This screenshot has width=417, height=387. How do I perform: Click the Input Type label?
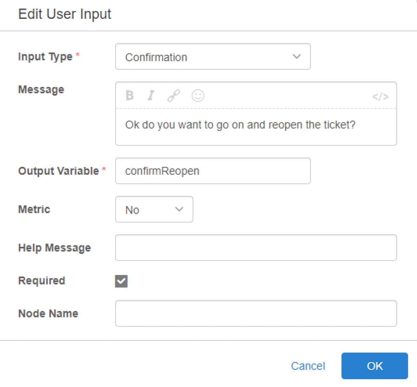45,56
